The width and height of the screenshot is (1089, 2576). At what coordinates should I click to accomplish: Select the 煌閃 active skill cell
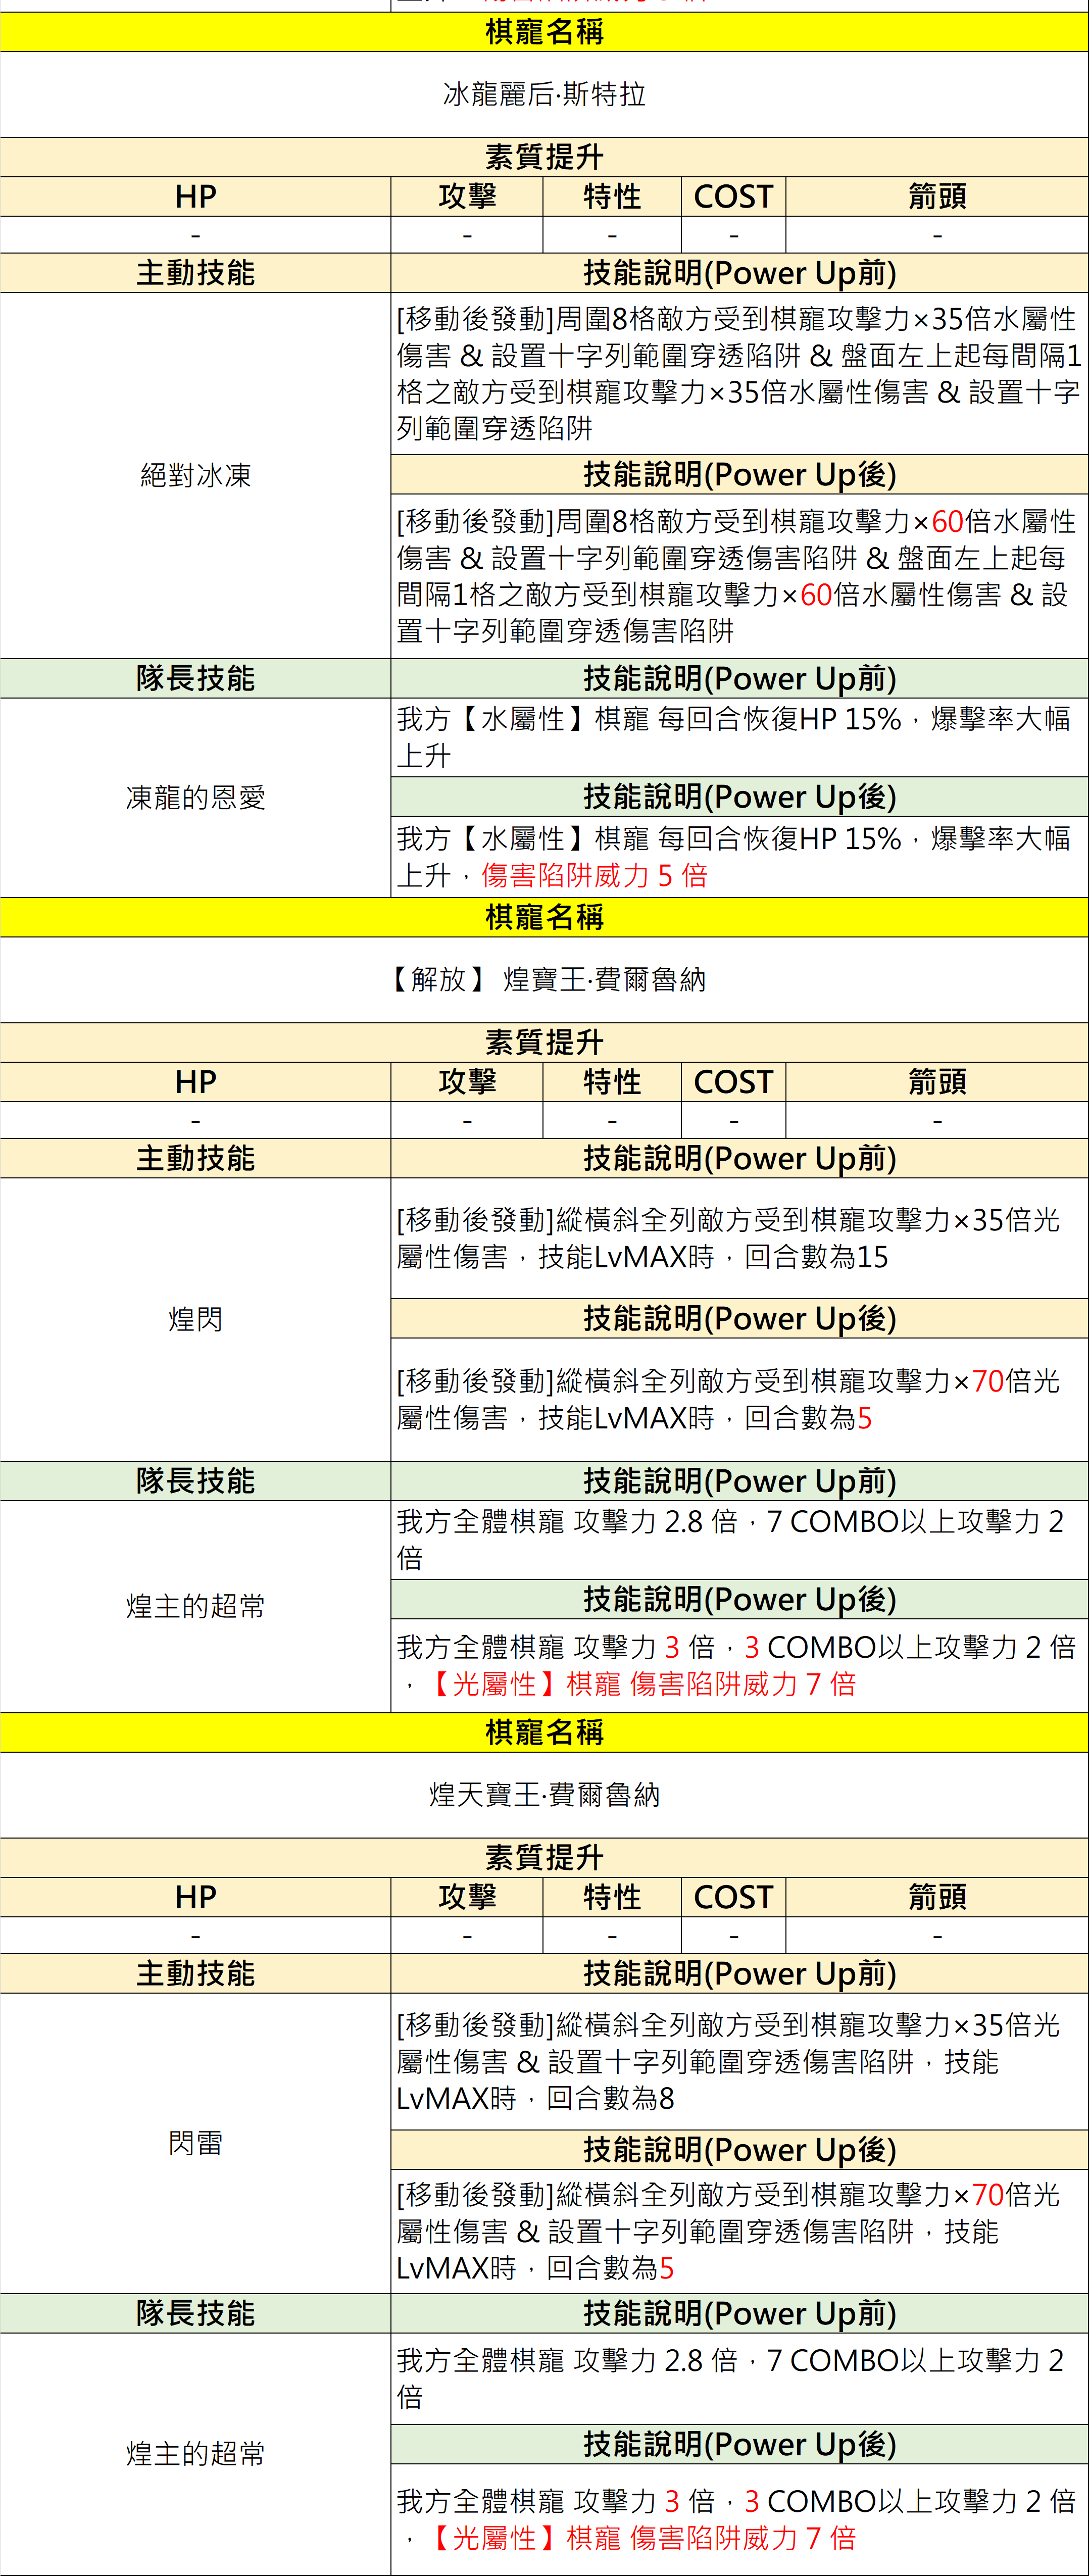coord(195,1319)
